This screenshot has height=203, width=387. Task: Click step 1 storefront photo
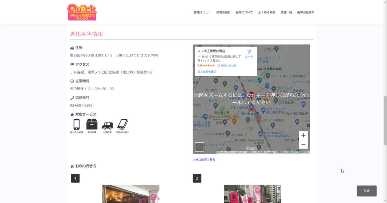(x=131, y=194)
